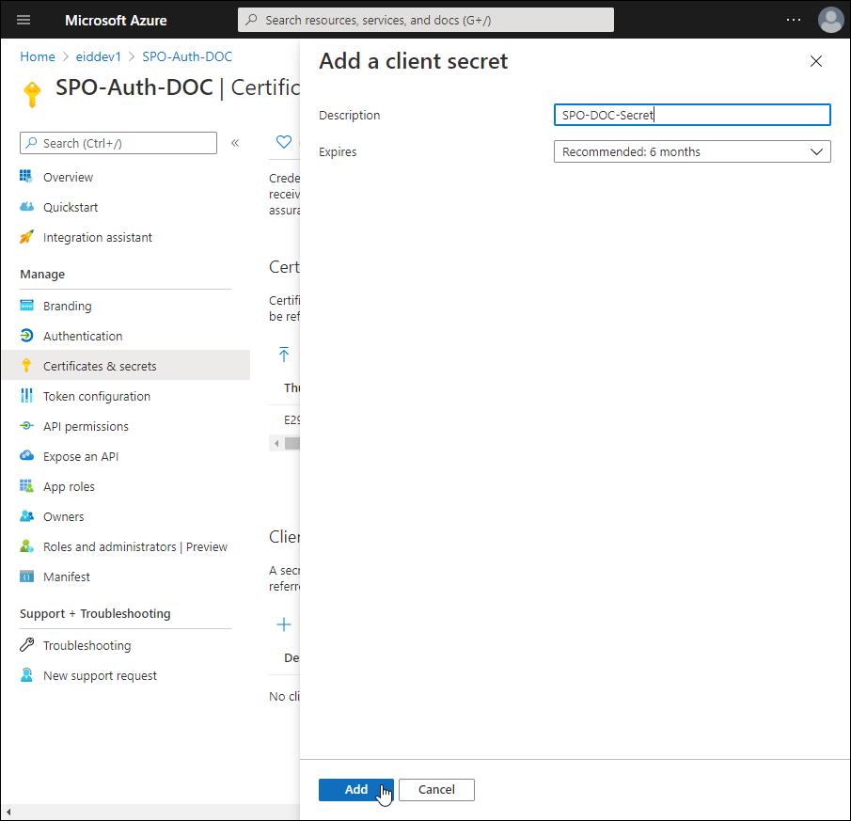Click the Token configuration icon
Viewport: 851px width, 821px height.
(x=26, y=396)
